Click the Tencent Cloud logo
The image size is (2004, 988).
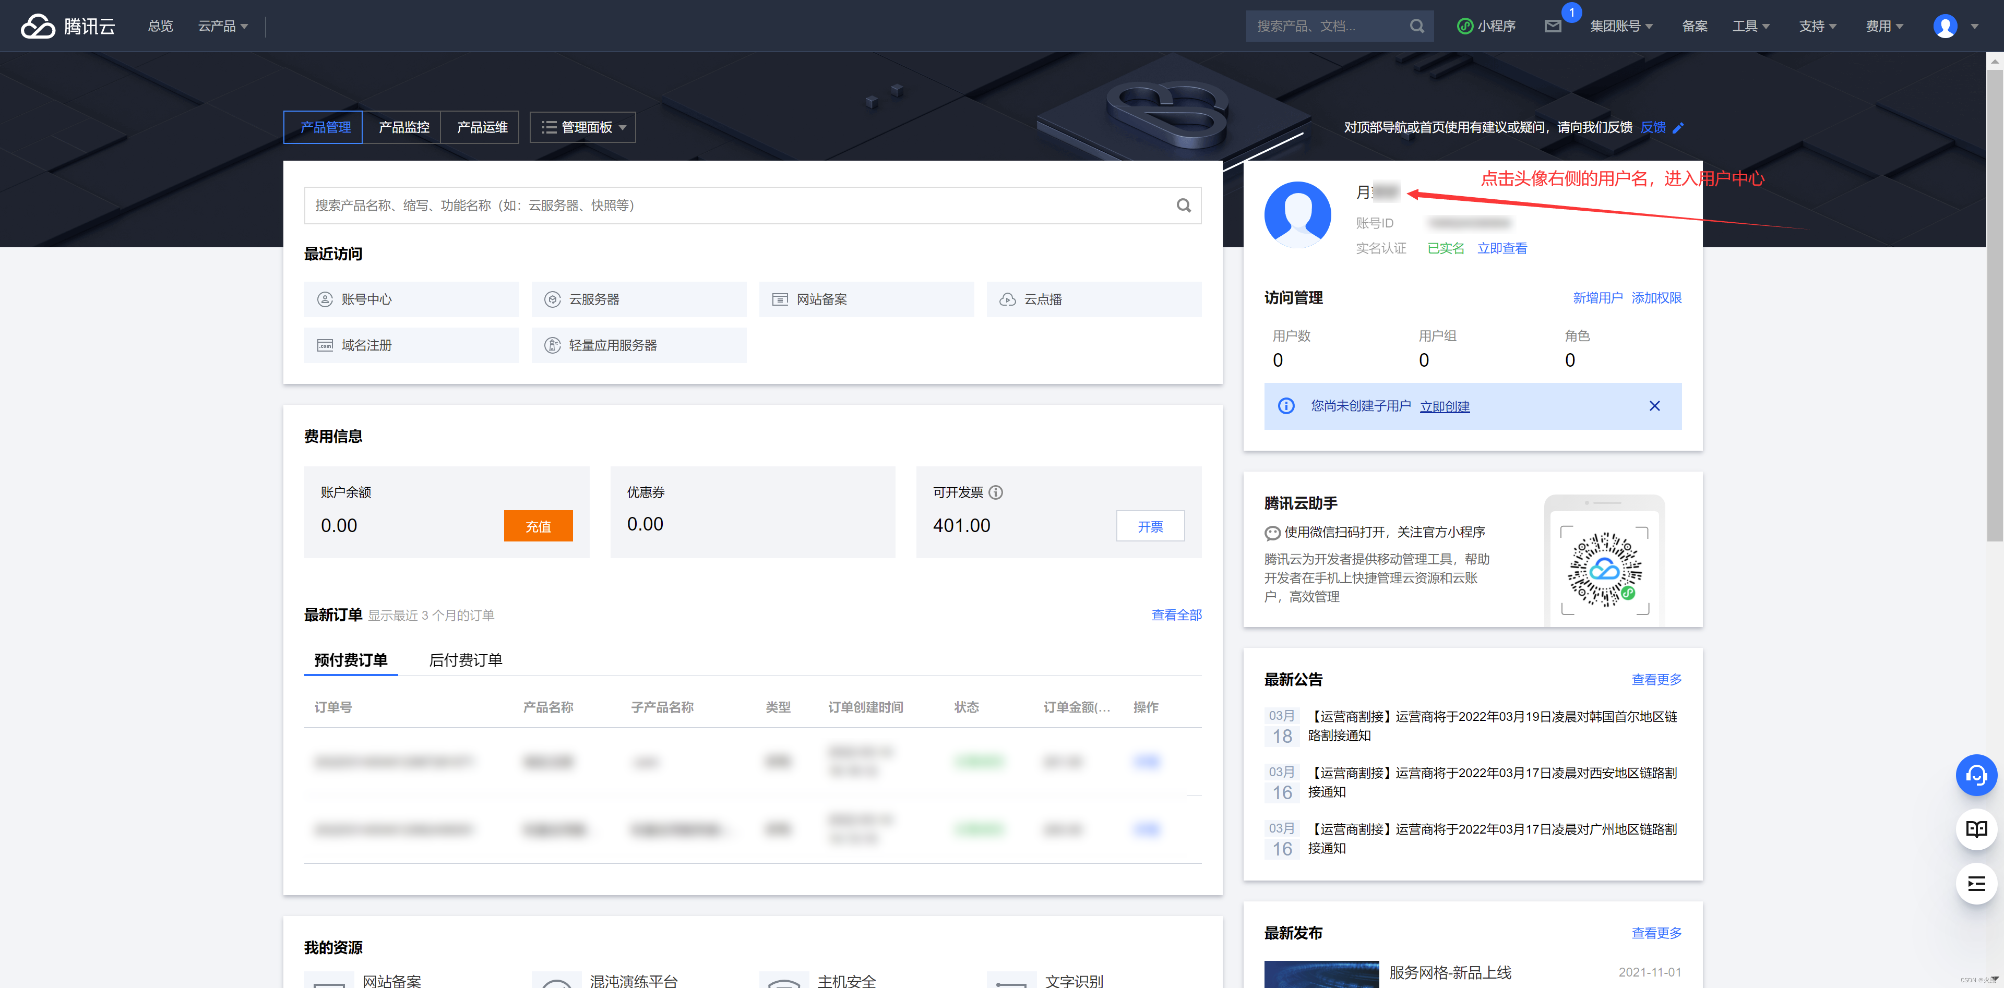pyautogui.click(x=68, y=26)
